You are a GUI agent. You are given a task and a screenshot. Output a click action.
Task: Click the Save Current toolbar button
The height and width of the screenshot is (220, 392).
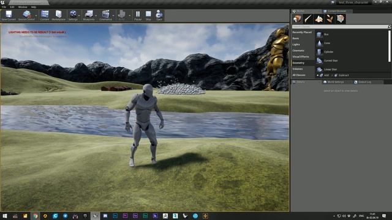point(9,15)
